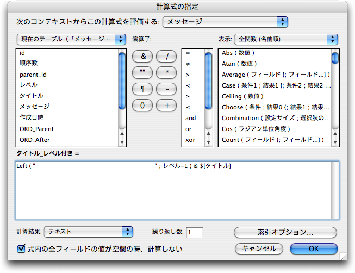Click the 索引オプション... button

coord(285,232)
